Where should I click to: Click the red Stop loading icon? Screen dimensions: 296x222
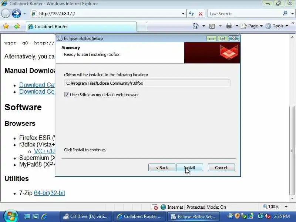tap(201, 14)
